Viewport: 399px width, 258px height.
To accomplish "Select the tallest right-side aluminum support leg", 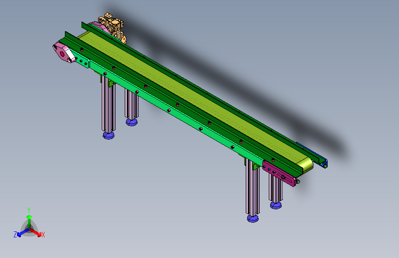I will [x=253, y=188].
